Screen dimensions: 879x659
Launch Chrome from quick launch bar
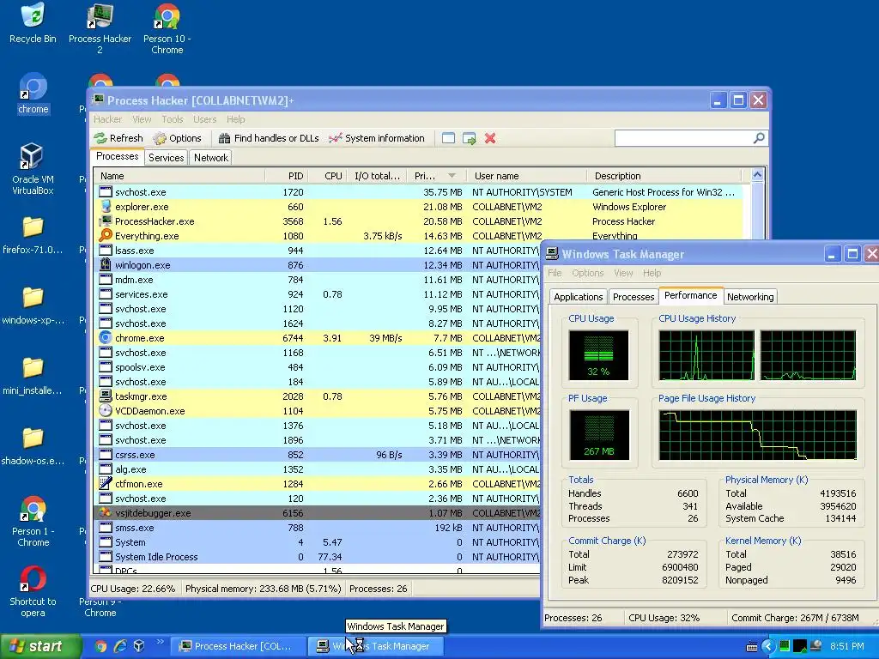[100, 646]
